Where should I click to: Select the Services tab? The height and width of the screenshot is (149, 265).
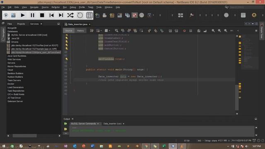click(x=34, y=24)
